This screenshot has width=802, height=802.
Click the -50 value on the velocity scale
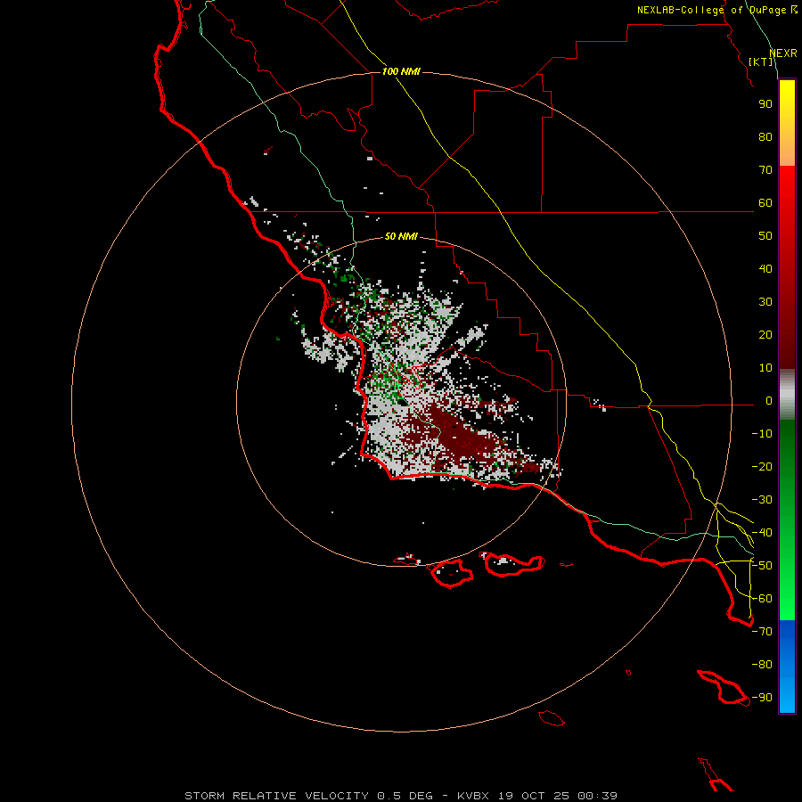762,566
